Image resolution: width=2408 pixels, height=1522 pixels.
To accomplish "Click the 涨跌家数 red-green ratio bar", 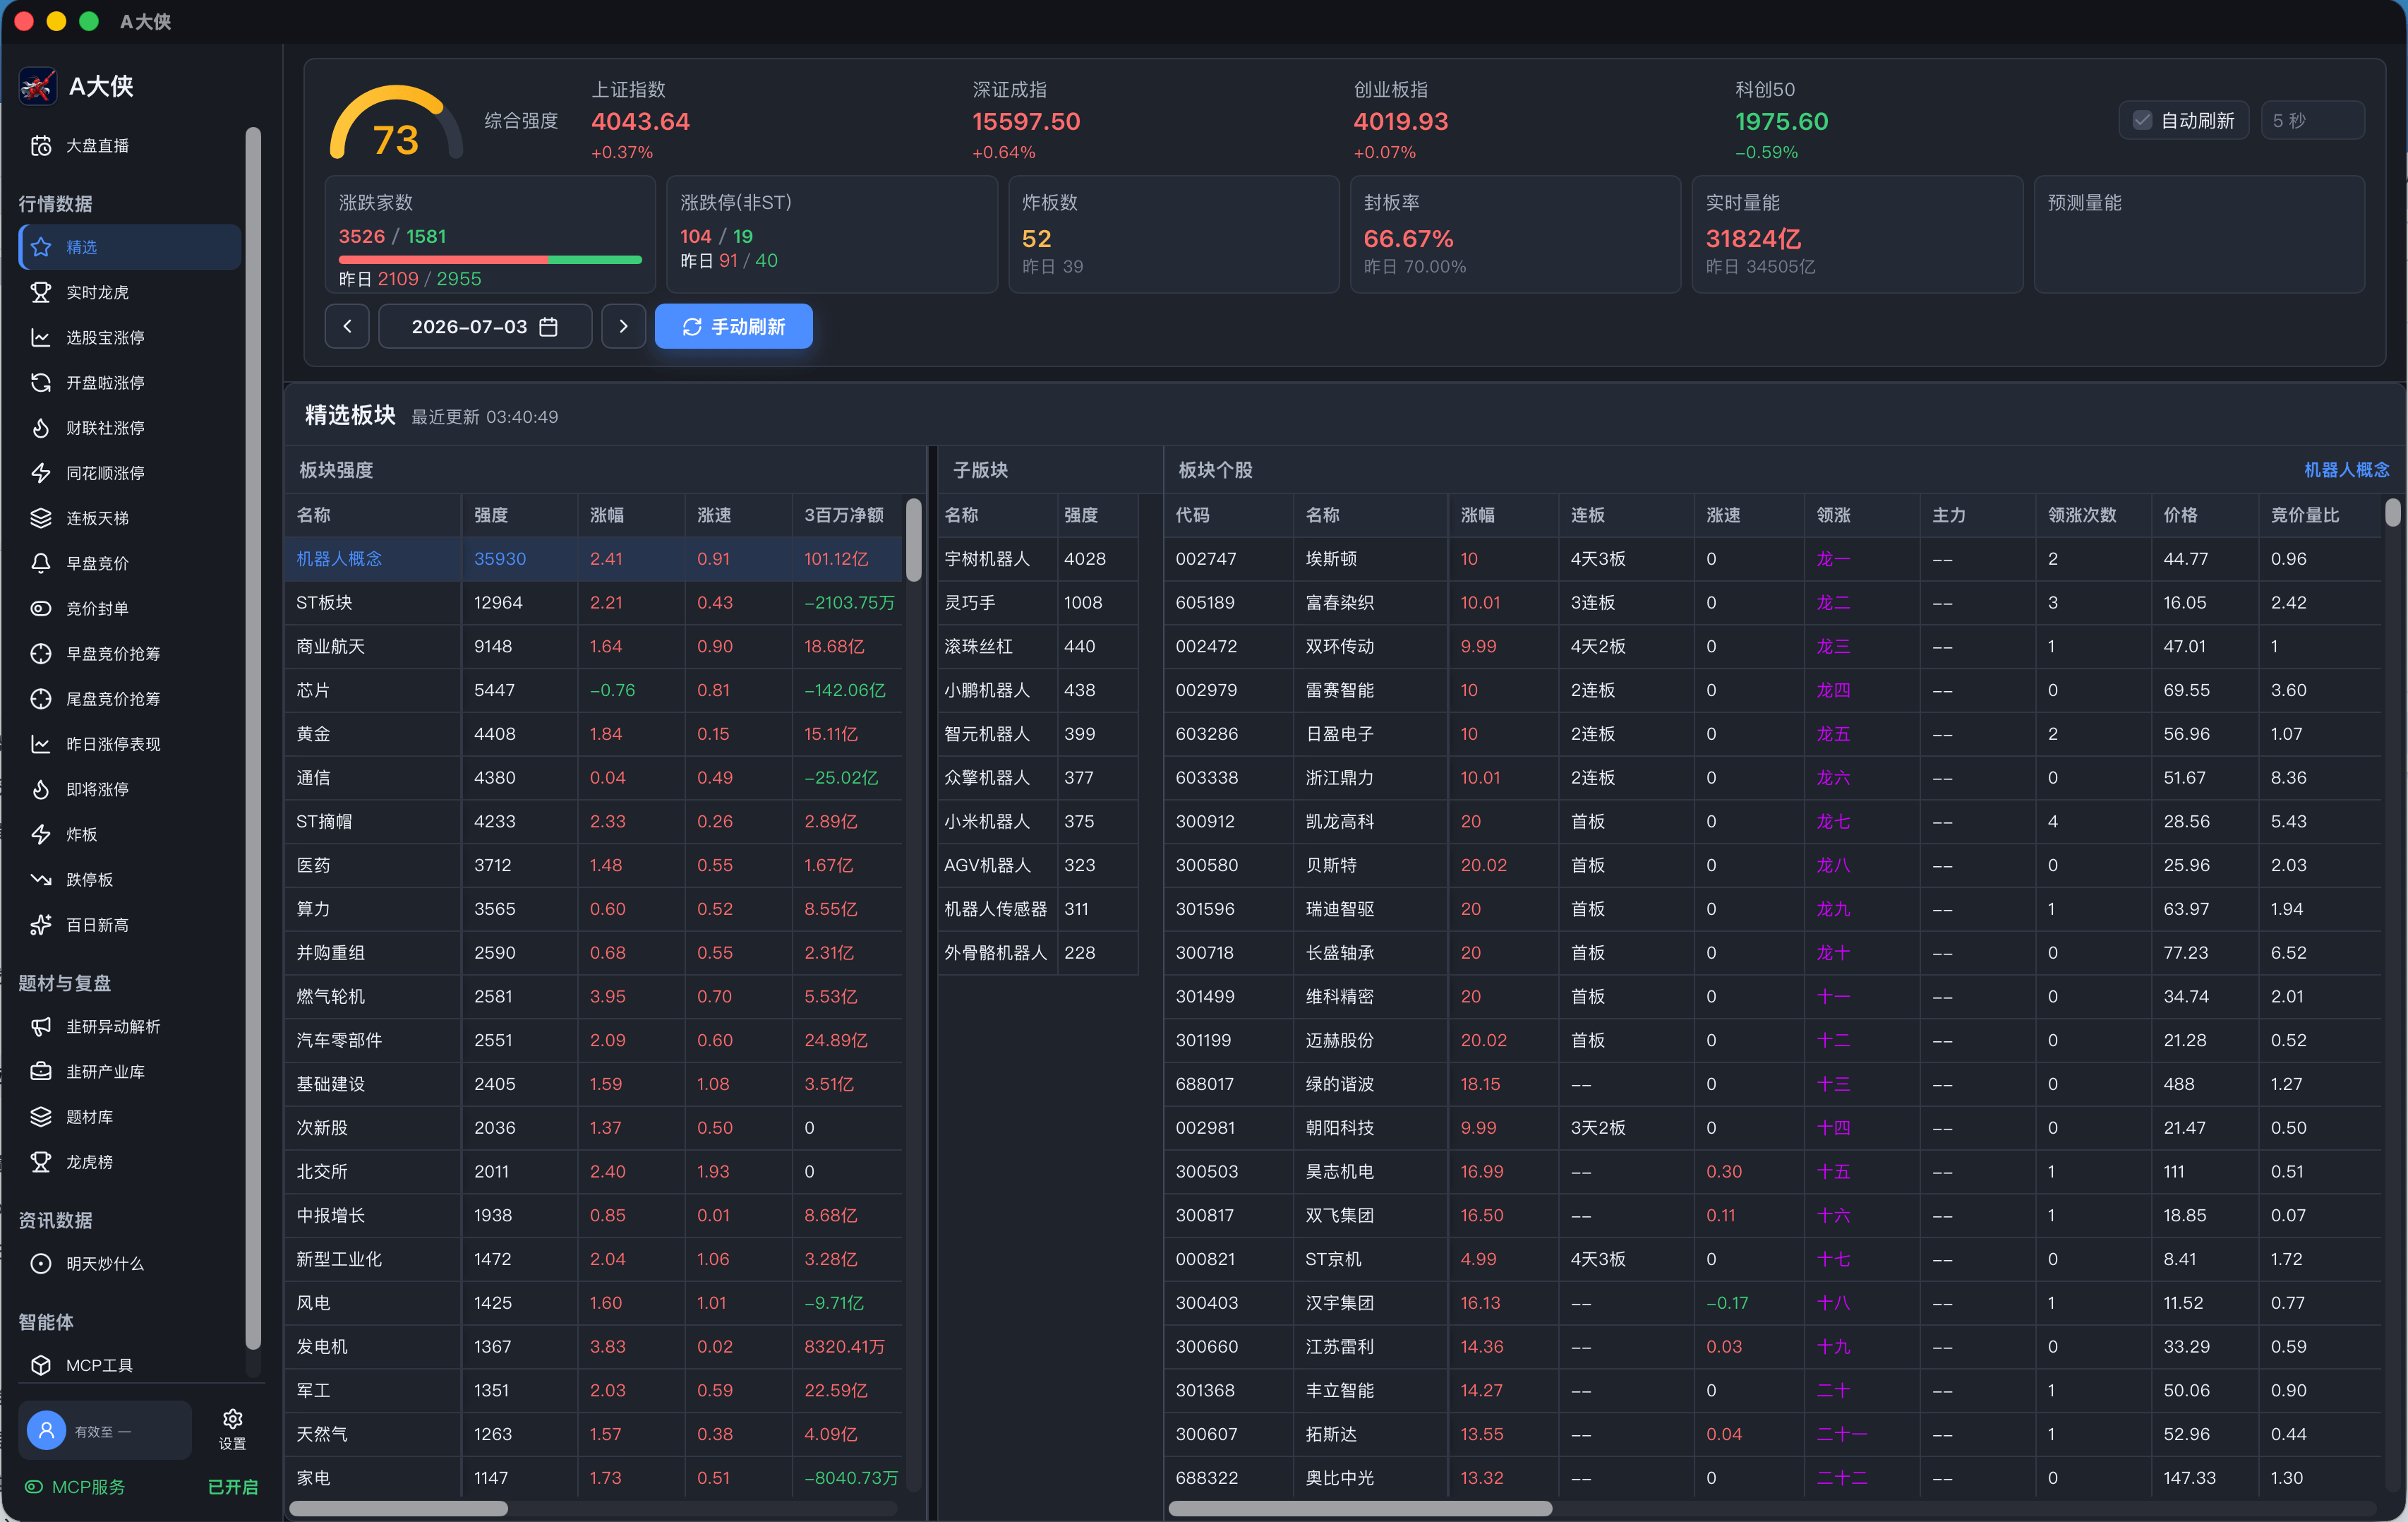I will pos(490,259).
